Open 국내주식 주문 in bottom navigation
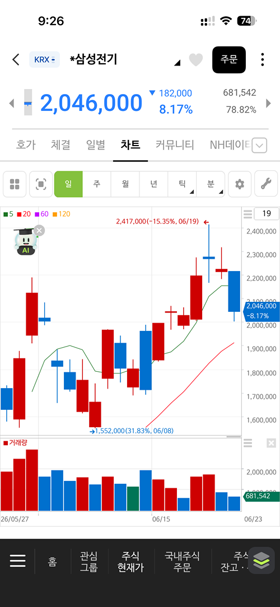The height and width of the screenshot is (607, 280). pyautogui.click(x=182, y=562)
